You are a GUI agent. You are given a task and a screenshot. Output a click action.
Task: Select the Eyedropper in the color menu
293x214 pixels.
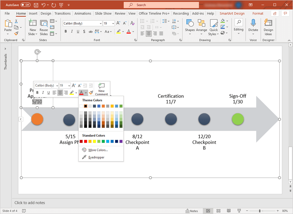pos(97,157)
